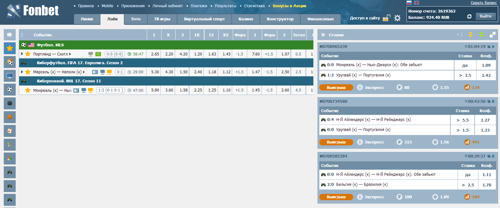
Task: Open the ТВ игры tab
Action: [x=162, y=19]
